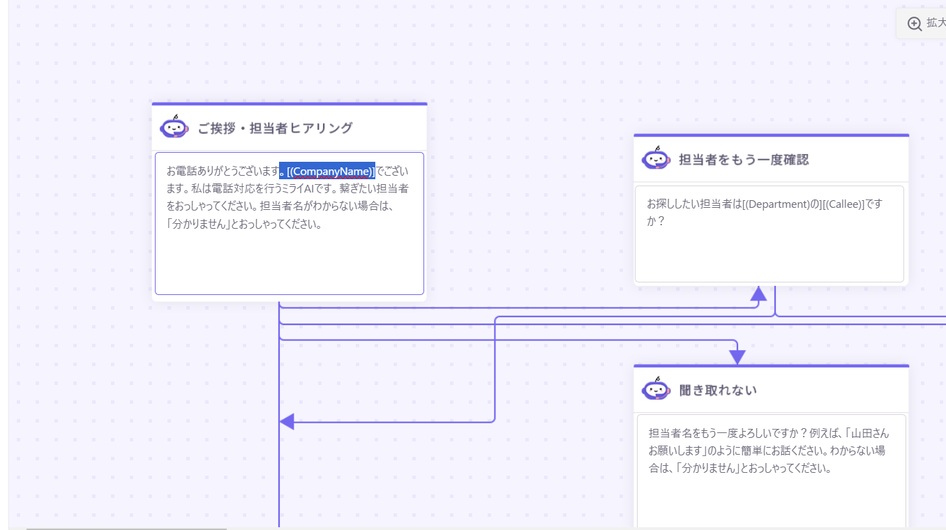Click the robot icon of 聞き取れない node
The height and width of the screenshot is (530, 946).
coord(656,389)
